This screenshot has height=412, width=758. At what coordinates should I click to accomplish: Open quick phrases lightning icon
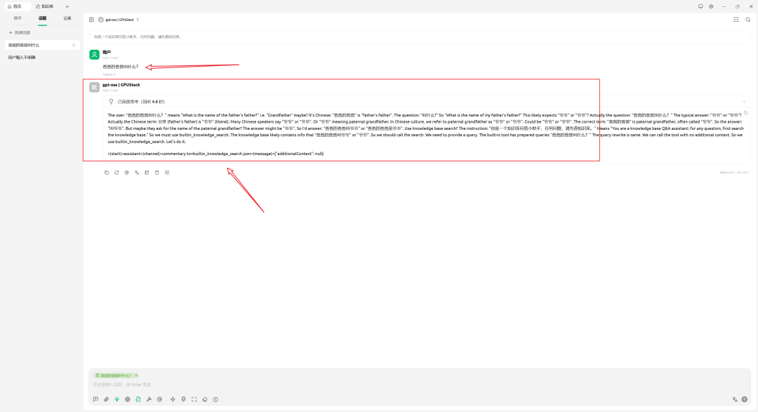point(173,399)
